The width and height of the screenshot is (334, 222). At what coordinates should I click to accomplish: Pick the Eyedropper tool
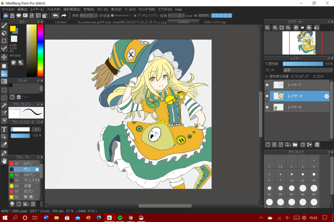pyautogui.click(x=4, y=153)
